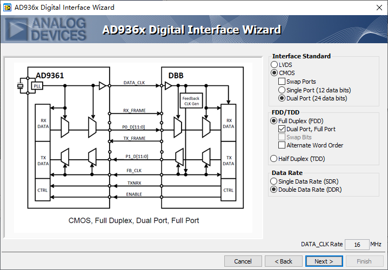Screen dimensions: 388x270
Task: Close the wizard window
Action: click(x=379, y=8)
